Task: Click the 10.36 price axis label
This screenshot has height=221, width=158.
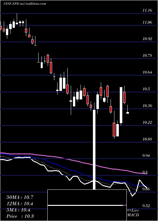Action: click(147, 105)
